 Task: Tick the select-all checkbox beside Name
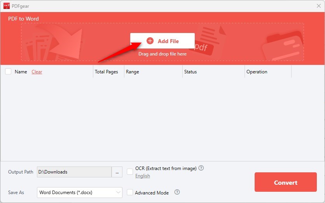(8, 71)
